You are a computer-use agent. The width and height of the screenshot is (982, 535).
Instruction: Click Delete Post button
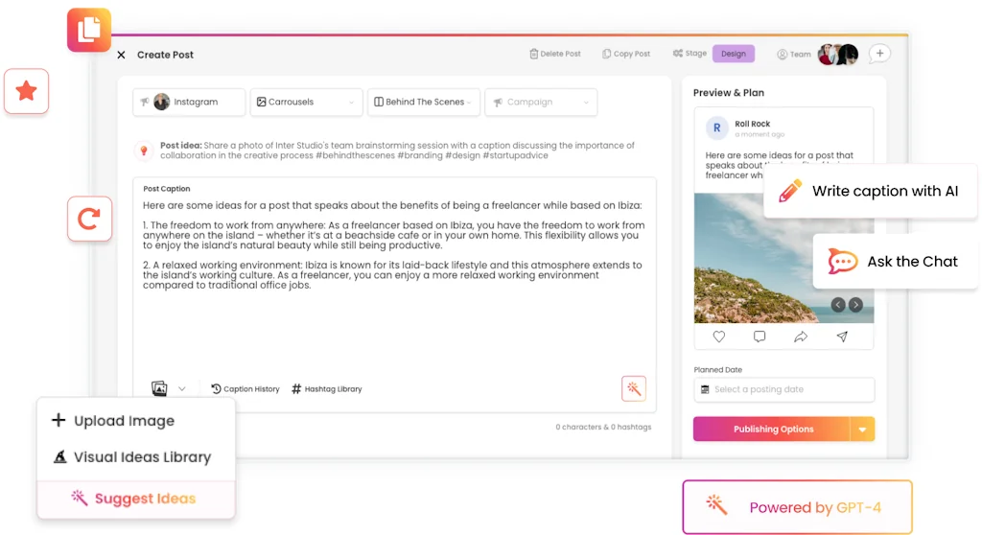tap(555, 54)
